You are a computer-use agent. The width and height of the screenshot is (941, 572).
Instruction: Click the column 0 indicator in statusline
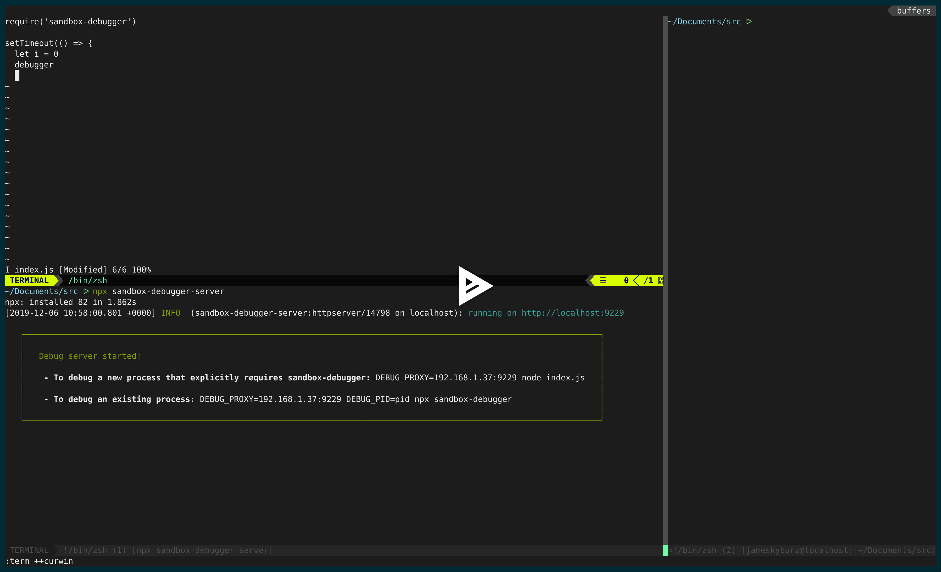click(626, 280)
